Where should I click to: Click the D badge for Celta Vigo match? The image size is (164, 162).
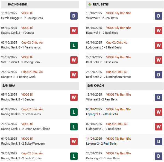(159, 156)
